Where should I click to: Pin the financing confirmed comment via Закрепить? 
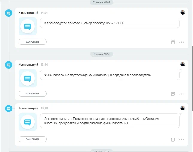click(x=33, y=94)
